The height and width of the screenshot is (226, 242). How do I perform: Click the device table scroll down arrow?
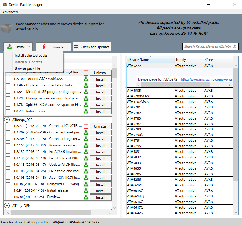[x=236, y=213]
